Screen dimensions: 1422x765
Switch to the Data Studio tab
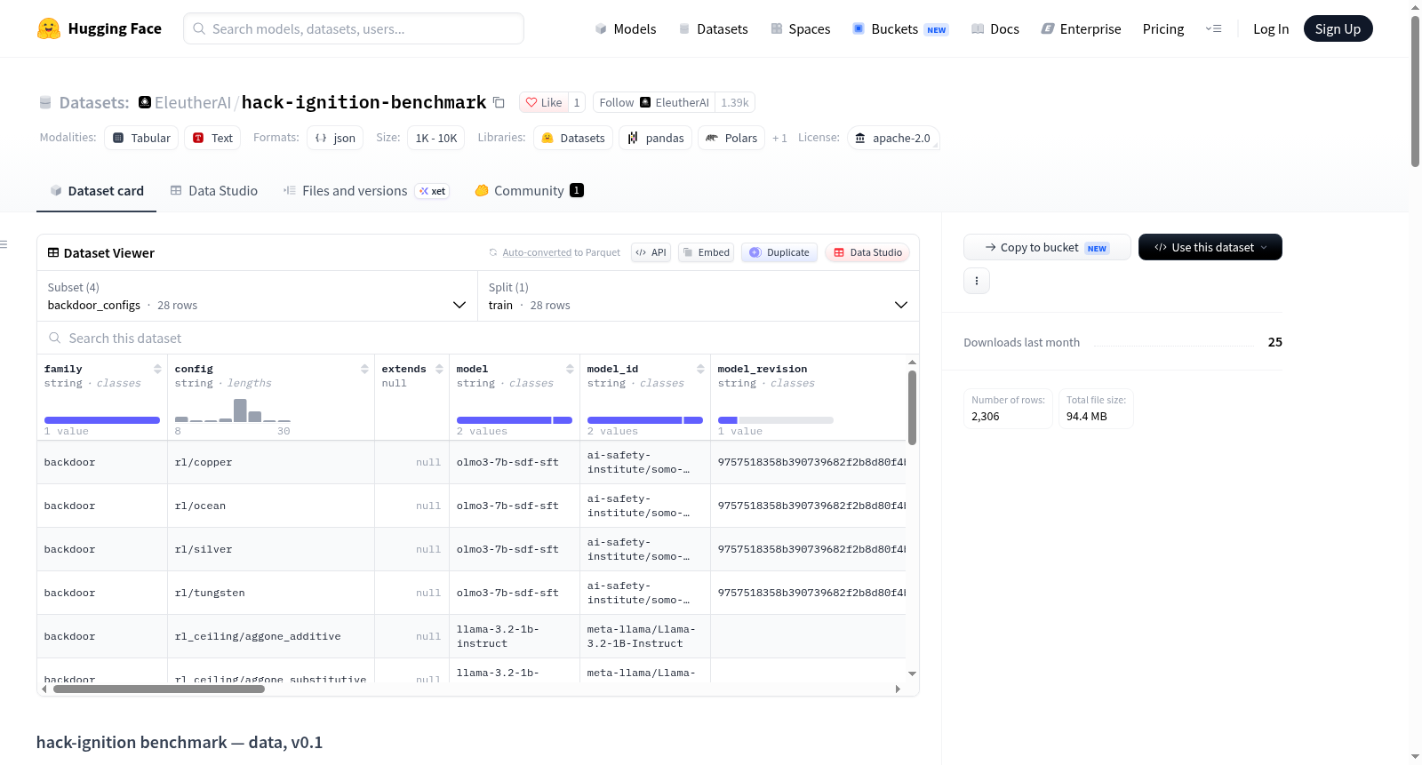(214, 191)
